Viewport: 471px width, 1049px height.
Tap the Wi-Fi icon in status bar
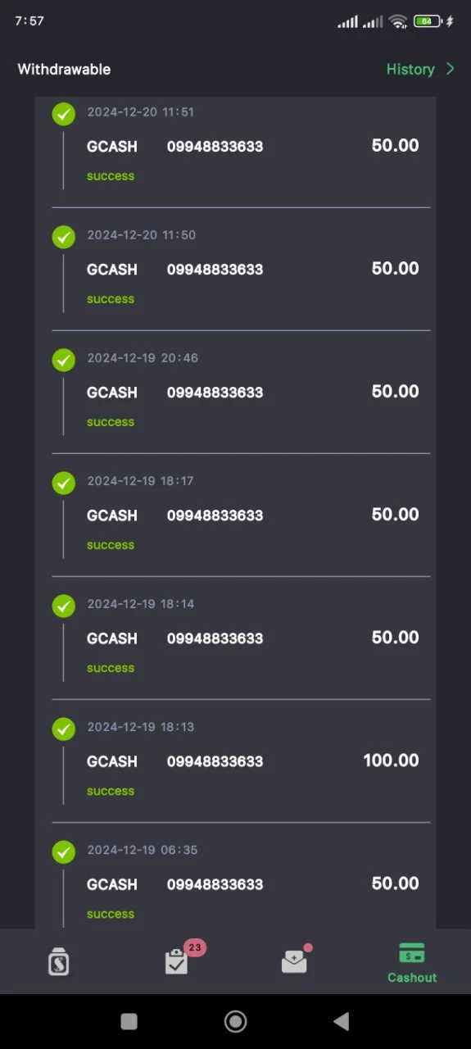pos(399,21)
